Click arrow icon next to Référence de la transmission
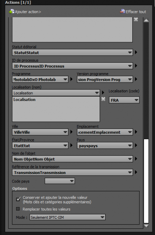The height and width of the screenshot is (235, 155). (x=136, y=172)
